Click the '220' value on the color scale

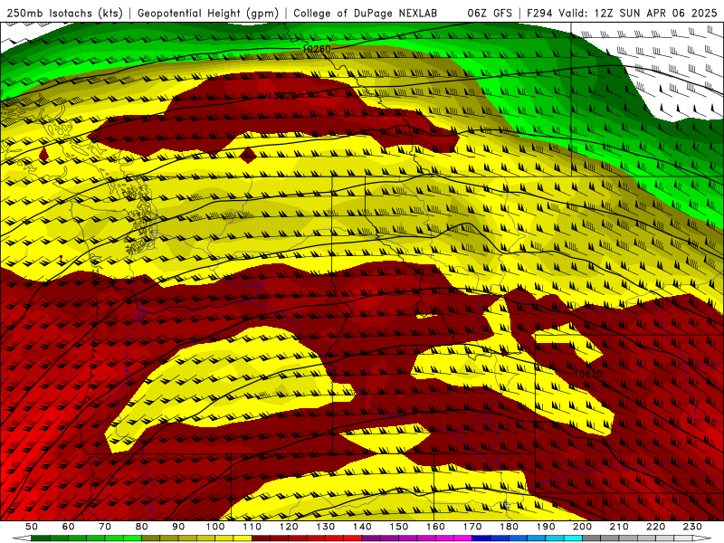(655, 527)
